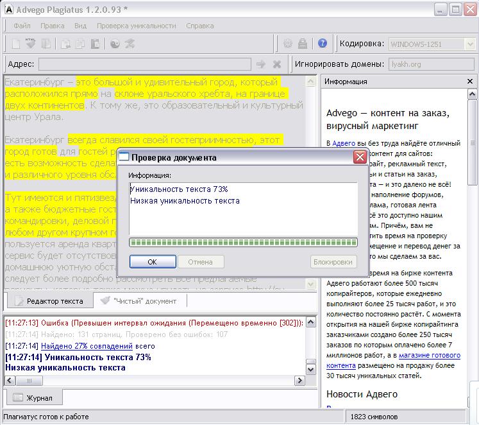Open the Файл menu
Screen dimensions: 479x425
[22, 26]
